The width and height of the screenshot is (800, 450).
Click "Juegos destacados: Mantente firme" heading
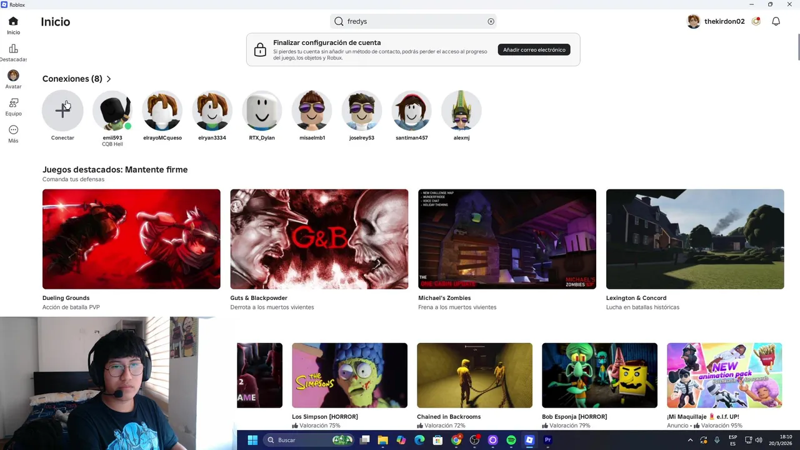coord(115,169)
